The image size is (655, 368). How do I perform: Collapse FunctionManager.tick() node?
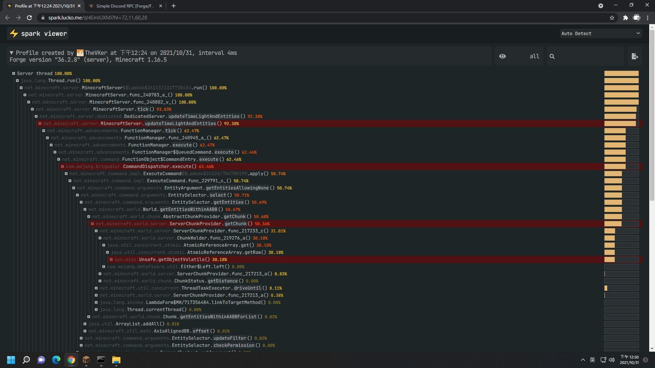click(x=44, y=131)
